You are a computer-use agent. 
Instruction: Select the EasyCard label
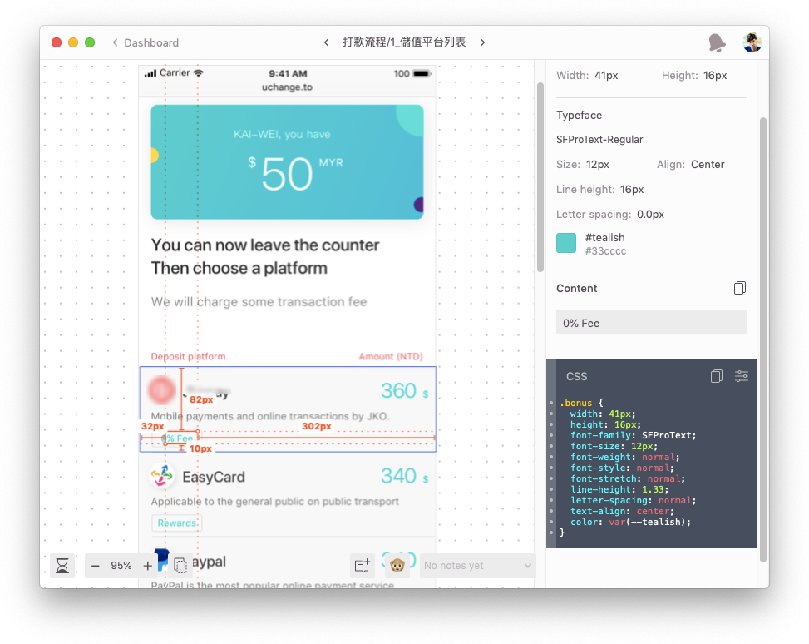click(x=214, y=477)
